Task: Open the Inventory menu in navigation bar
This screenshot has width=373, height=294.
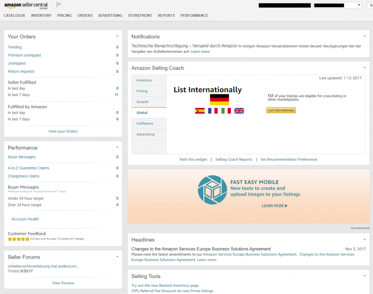Action: [41, 15]
